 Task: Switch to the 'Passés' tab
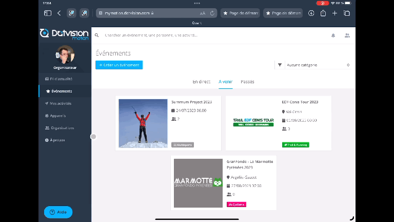tap(247, 82)
